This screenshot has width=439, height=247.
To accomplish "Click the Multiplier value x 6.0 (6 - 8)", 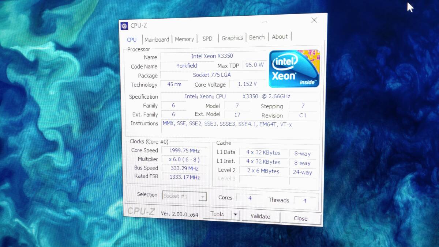I will (184, 159).
